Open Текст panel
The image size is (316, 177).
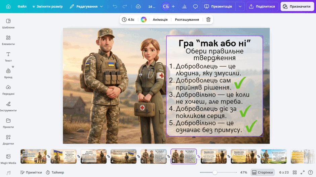click(8, 57)
